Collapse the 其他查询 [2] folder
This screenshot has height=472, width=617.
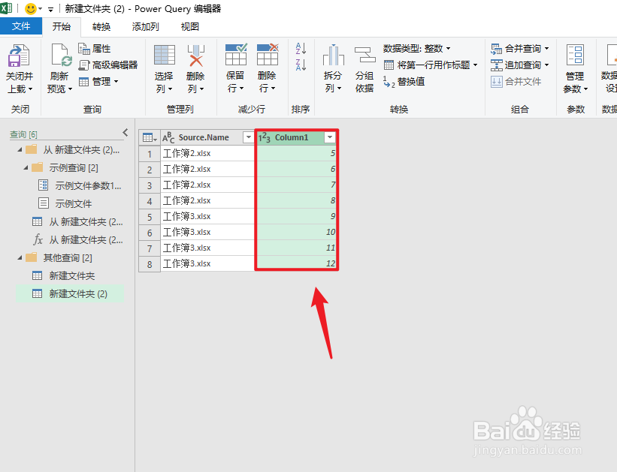20,258
